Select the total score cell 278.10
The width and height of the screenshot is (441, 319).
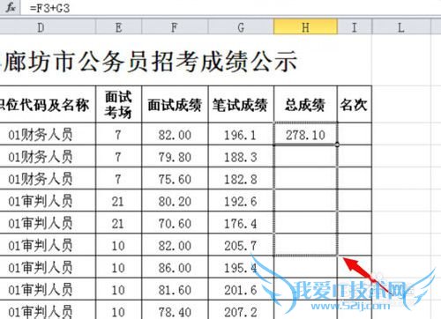[x=305, y=134]
